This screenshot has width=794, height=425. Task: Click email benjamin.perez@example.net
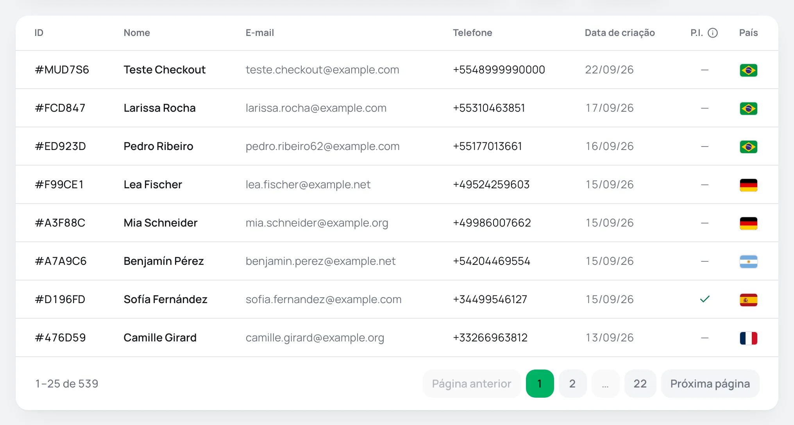point(320,261)
